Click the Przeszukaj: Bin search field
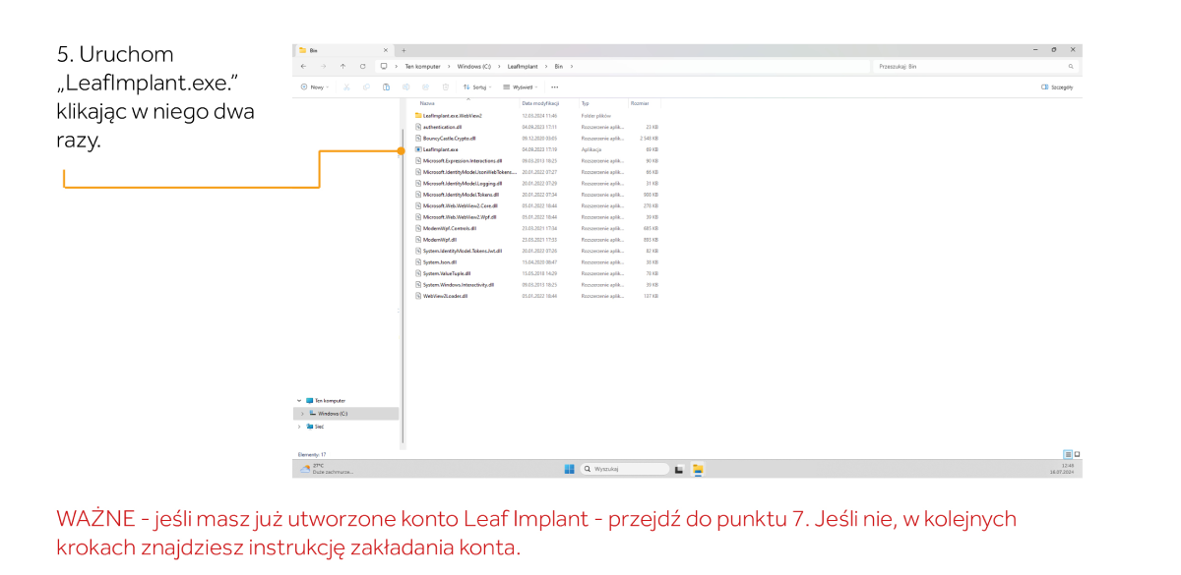The height and width of the screenshot is (575, 1181). coord(974,67)
